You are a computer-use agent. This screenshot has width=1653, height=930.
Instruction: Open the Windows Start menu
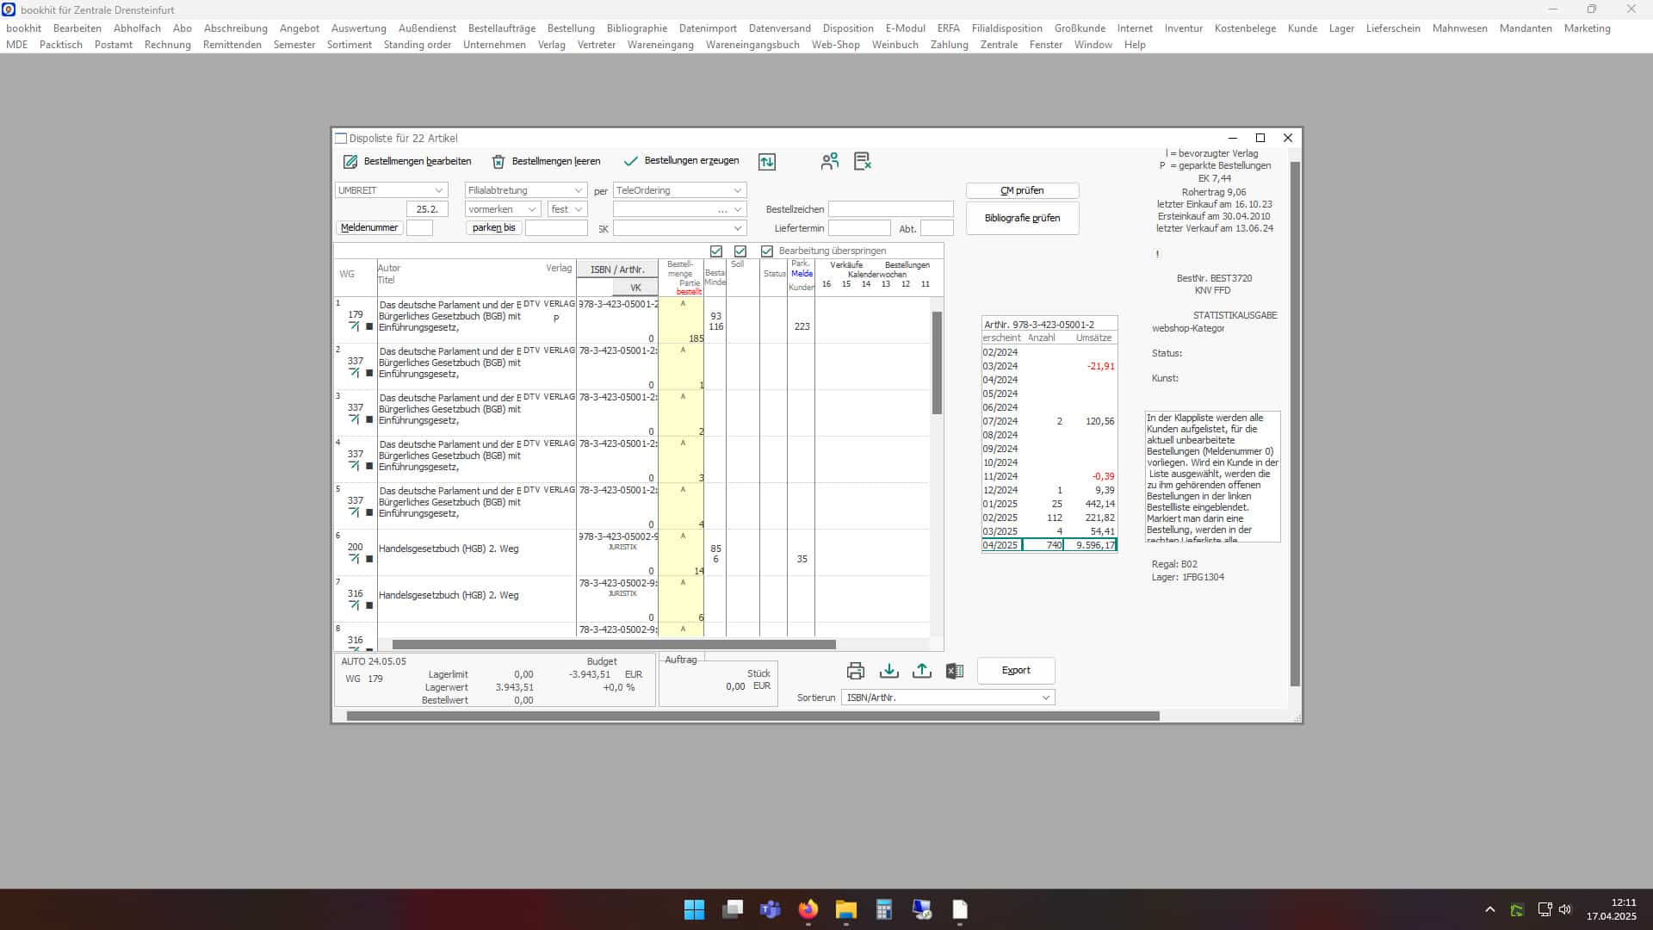pos(694,909)
